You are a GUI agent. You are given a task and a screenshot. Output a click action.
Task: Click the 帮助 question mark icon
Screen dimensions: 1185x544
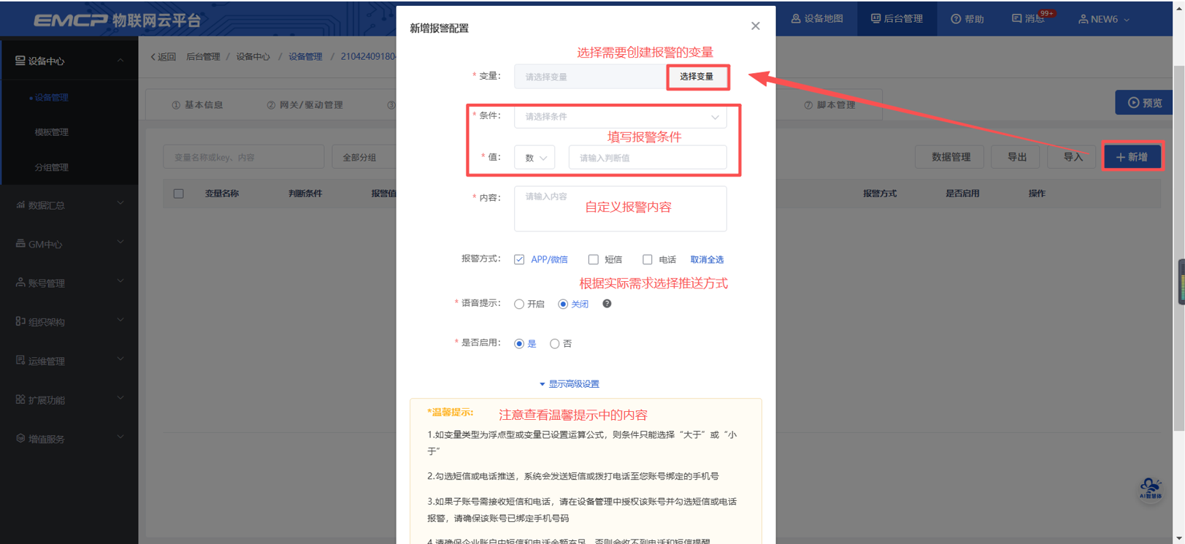tap(956, 19)
